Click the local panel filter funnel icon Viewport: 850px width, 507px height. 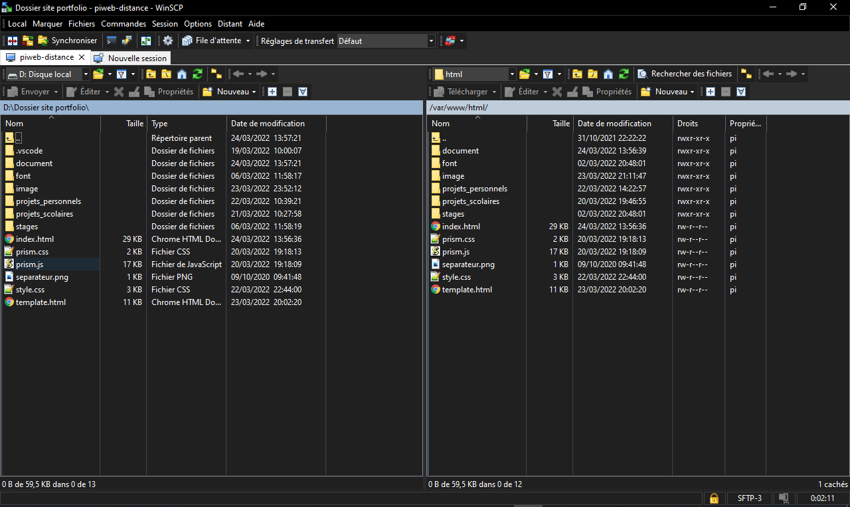(x=122, y=74)
